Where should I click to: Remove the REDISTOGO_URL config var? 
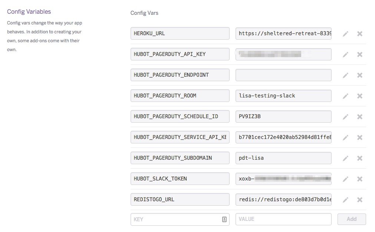[x=359, y=200]
